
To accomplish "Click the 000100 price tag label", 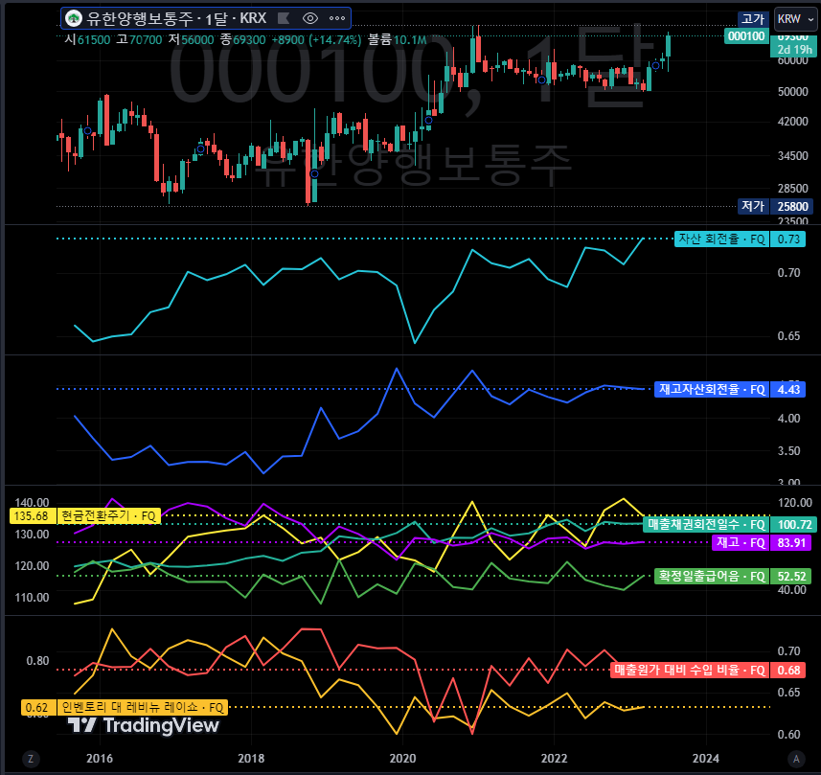I will 746,36.
